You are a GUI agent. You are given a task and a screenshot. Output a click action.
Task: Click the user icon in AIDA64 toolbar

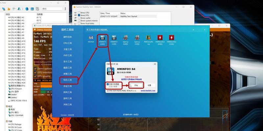19,9
